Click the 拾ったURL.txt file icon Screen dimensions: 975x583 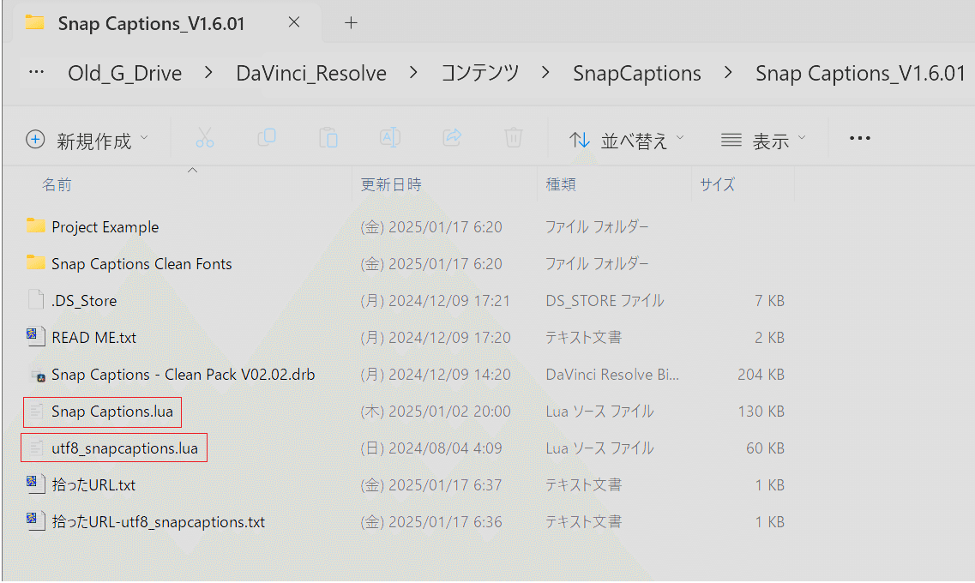[x=35, y=484]
